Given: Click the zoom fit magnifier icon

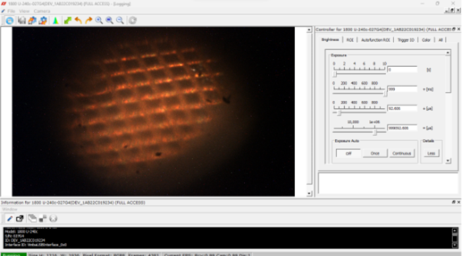Looking at the screenshot, I should click(x=110, y=20).
